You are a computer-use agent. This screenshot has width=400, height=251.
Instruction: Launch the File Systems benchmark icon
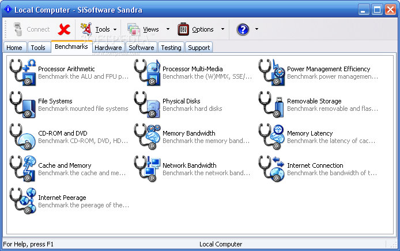click(x=22, y=105)
